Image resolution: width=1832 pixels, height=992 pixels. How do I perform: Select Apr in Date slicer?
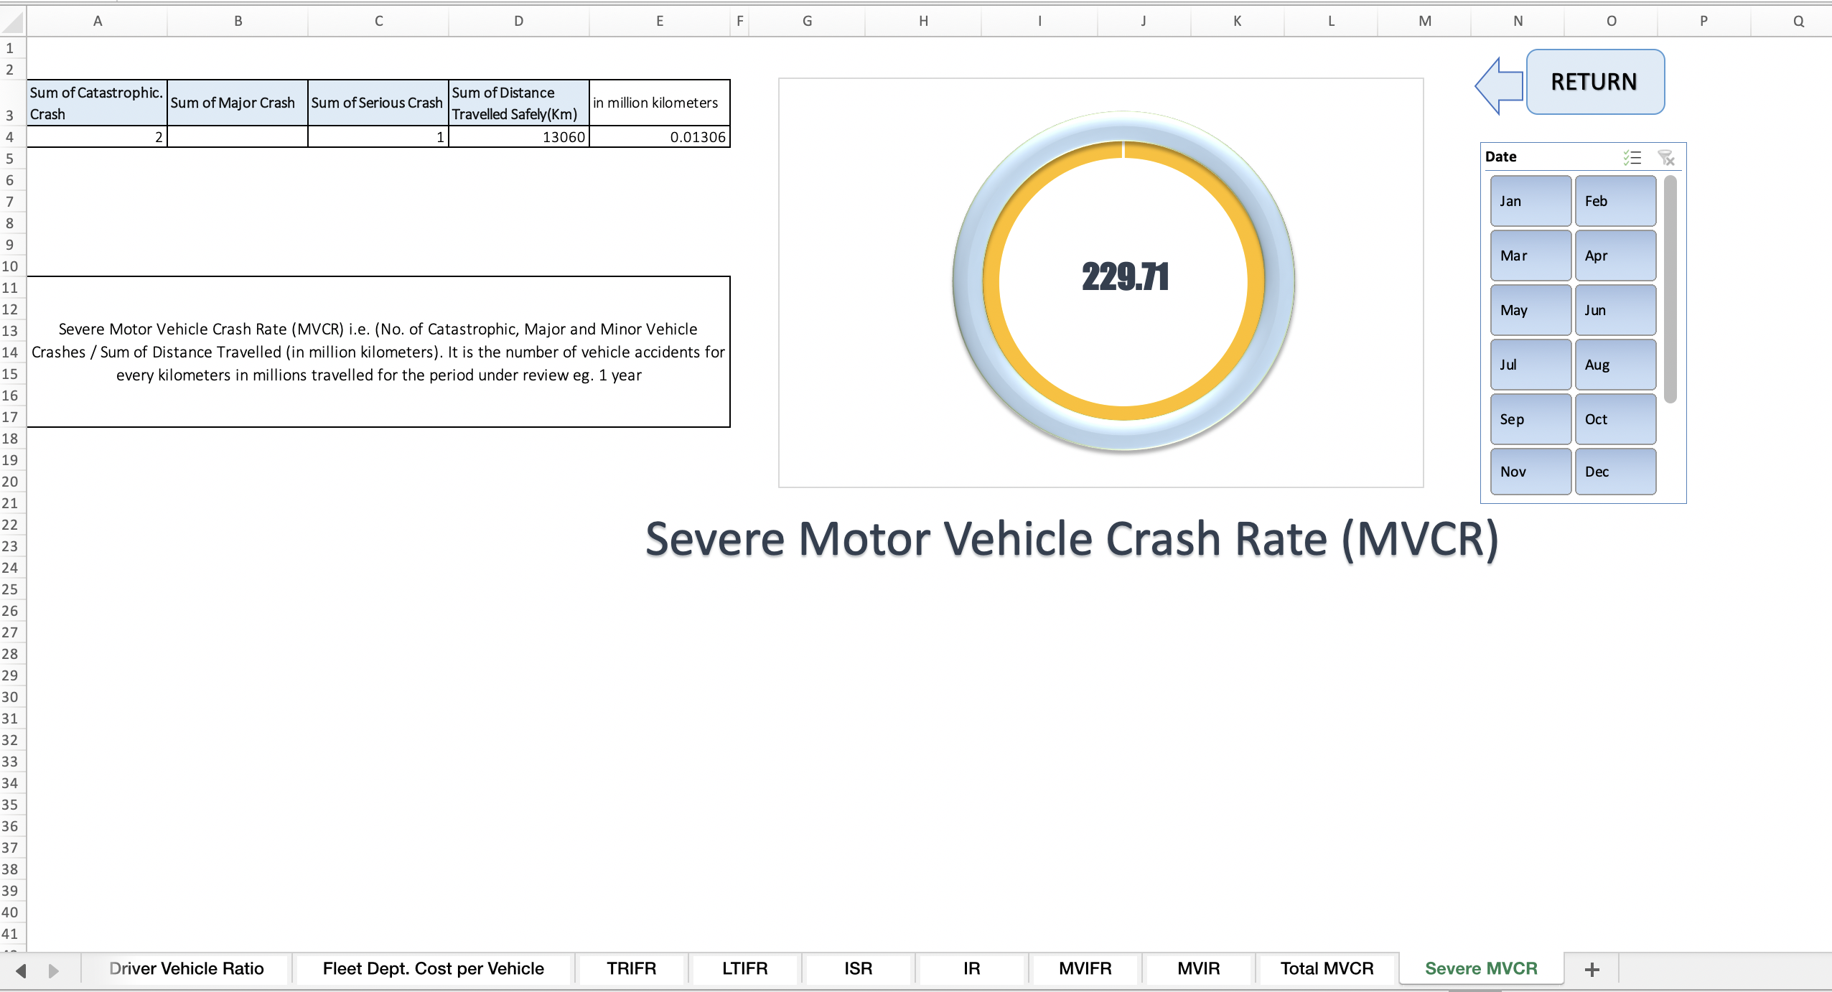click(x=1615, y=256)
